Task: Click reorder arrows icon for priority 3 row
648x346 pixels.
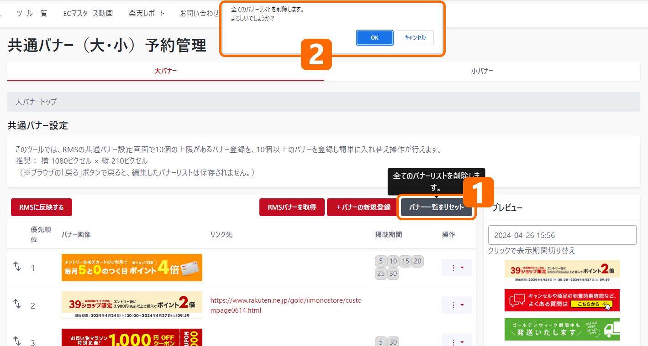Action: pyautogui.click(x=17, y=341)
